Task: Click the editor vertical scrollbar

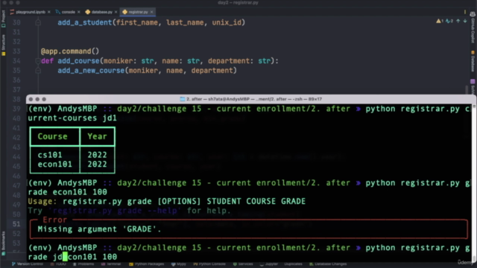Action: coord(467,89)
